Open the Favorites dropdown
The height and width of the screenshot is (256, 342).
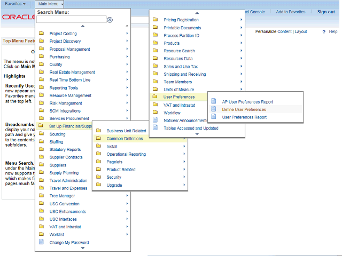coord(15,4)
